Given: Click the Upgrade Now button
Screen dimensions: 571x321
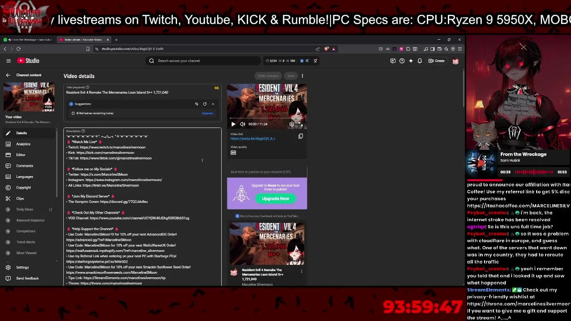Looking at the screenshot, I should [x=276, y=198].
